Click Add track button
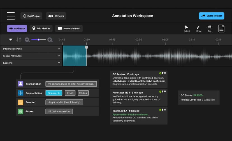232x141 pixels. (x=17, y=28)
